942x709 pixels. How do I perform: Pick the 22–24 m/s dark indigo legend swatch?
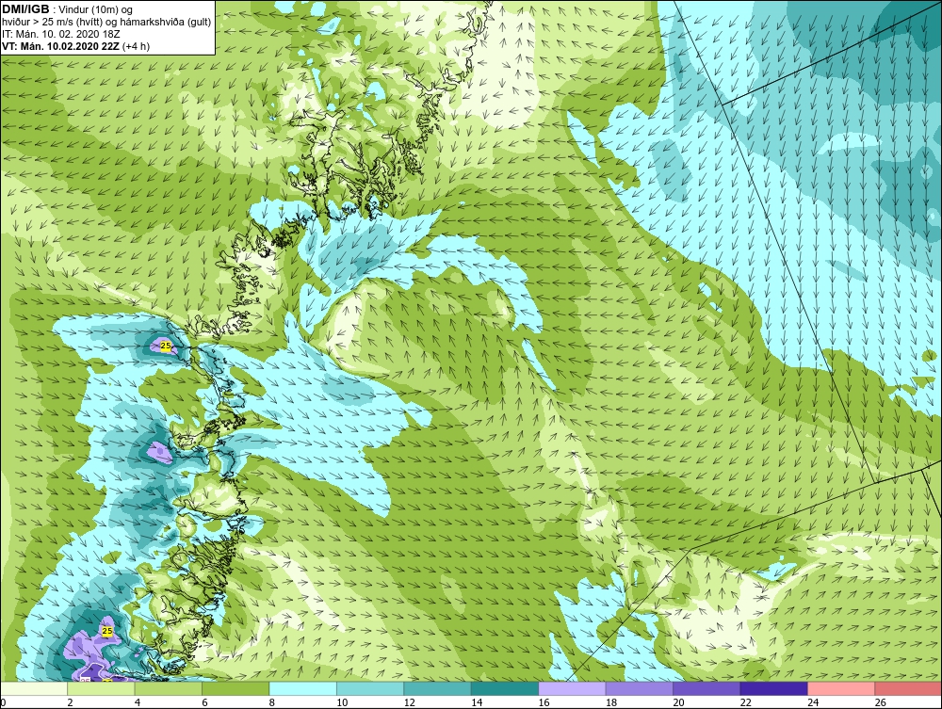click(773, 688)
